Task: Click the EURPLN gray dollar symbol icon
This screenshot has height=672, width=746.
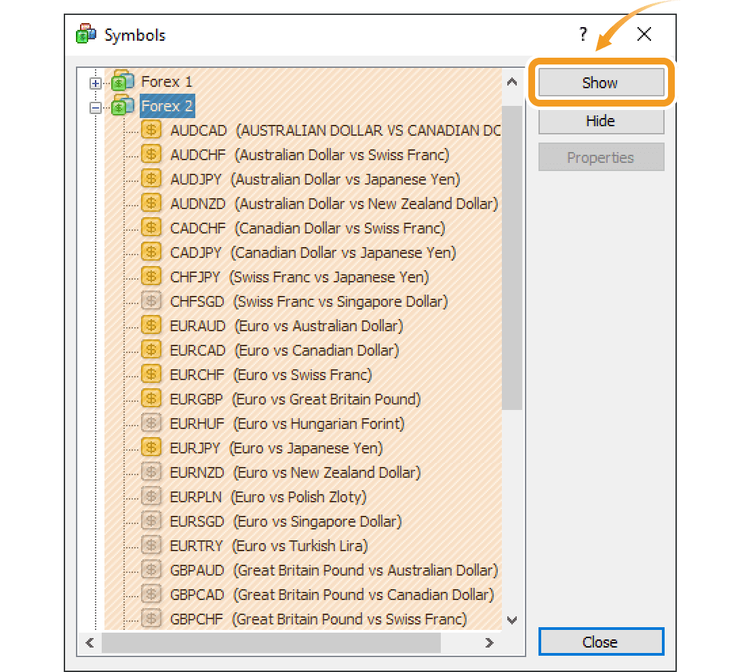Action: (x=151, y=496)
